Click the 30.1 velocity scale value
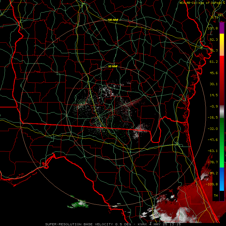The image size is (226, 226). pos(214,84)
